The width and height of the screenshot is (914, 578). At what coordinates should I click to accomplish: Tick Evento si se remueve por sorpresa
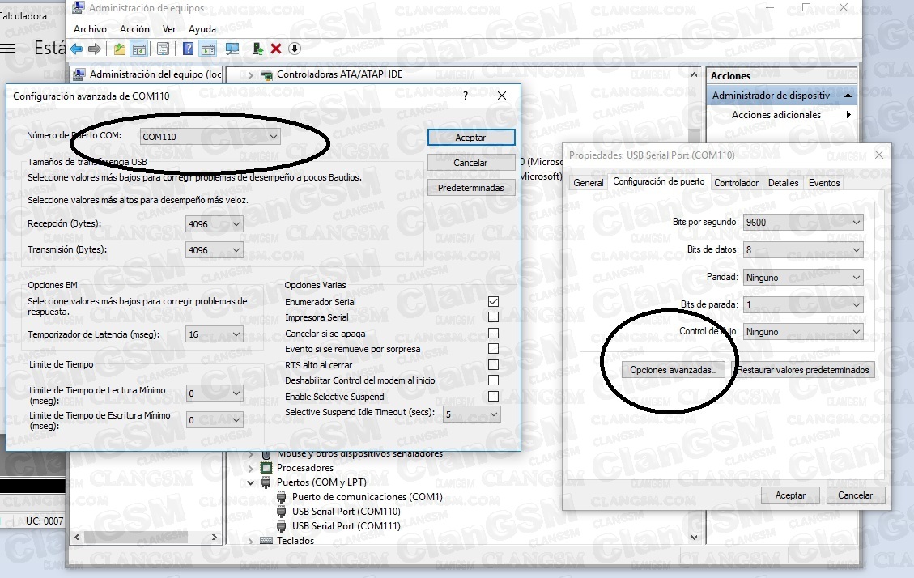(493, 349)
